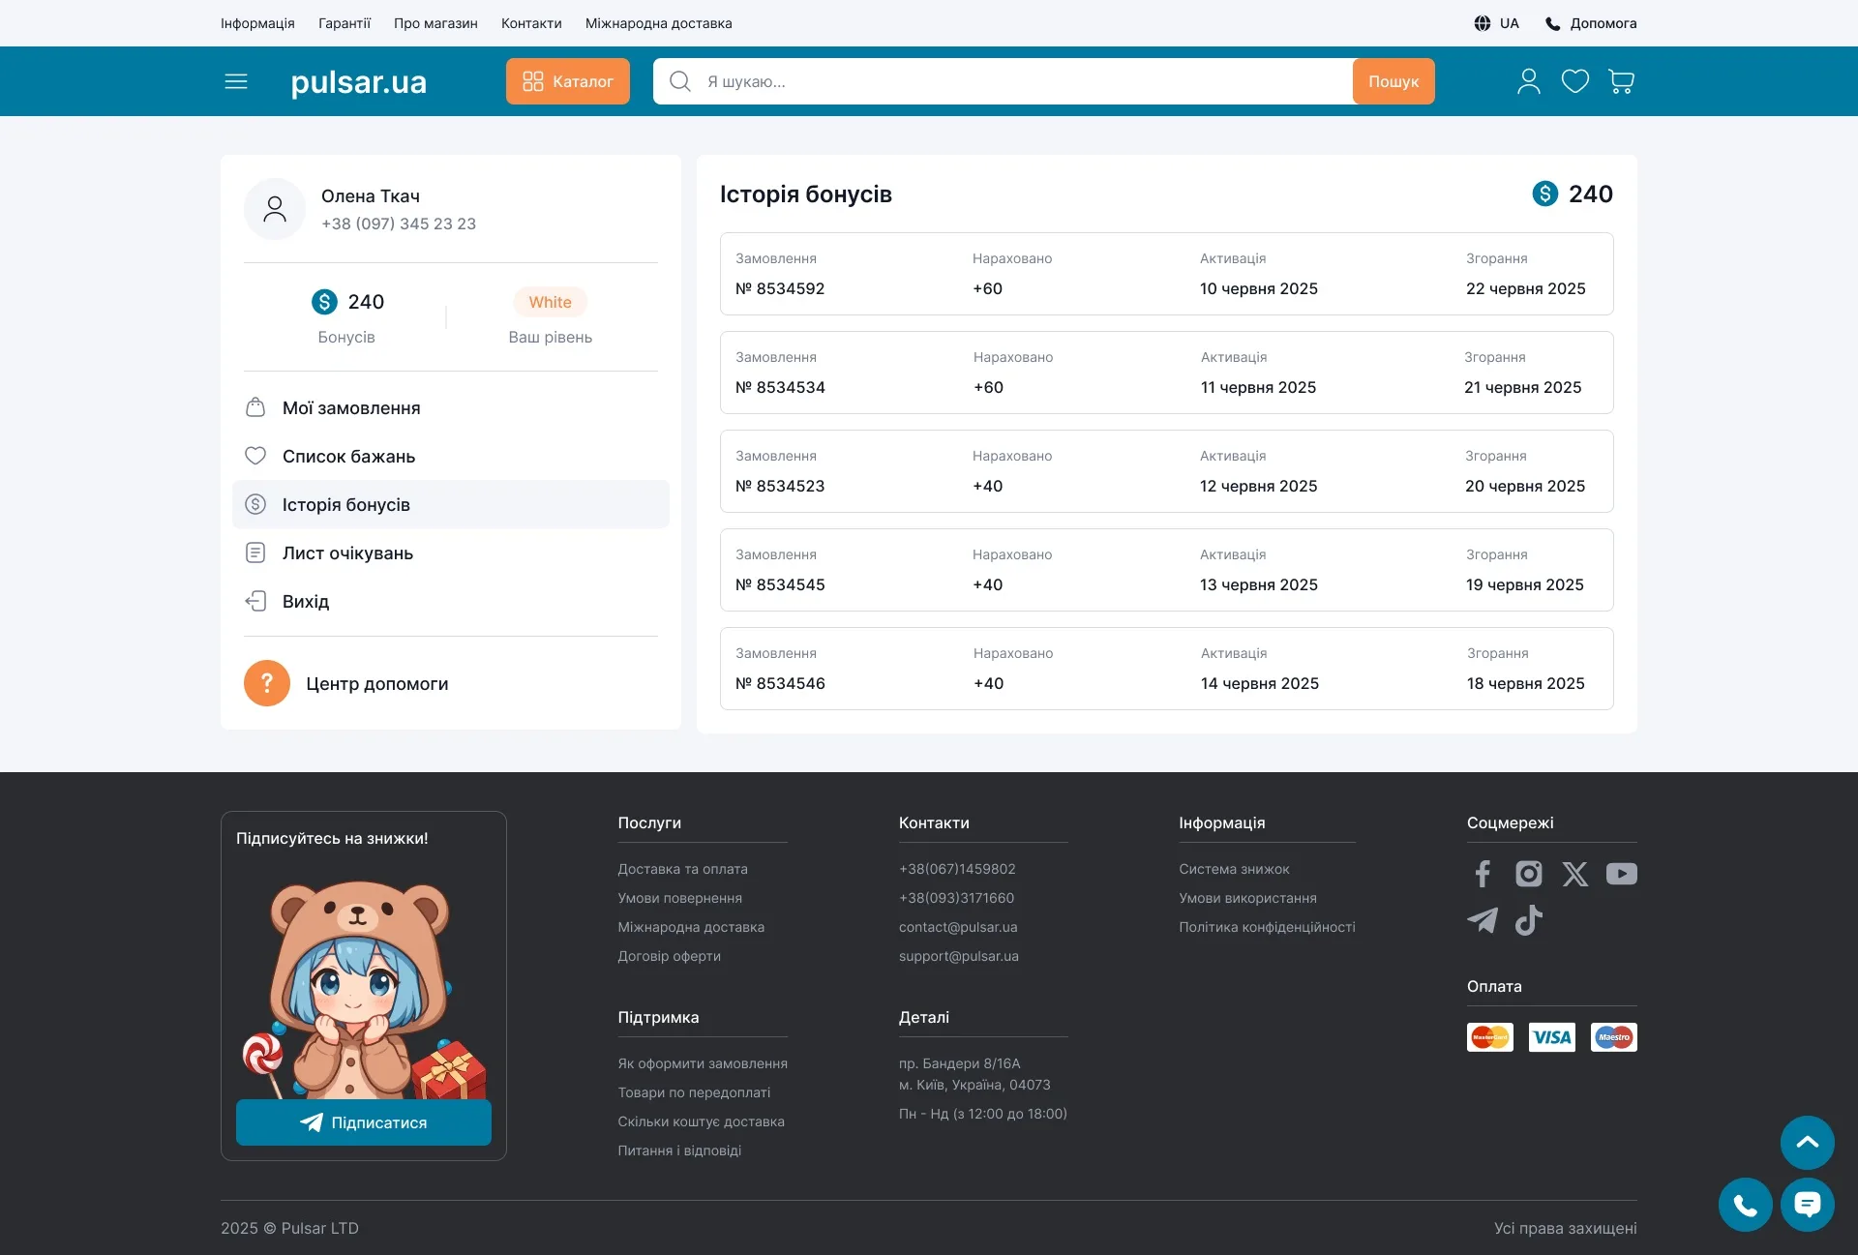Open the hamburger menu icon

coord(236,81)
